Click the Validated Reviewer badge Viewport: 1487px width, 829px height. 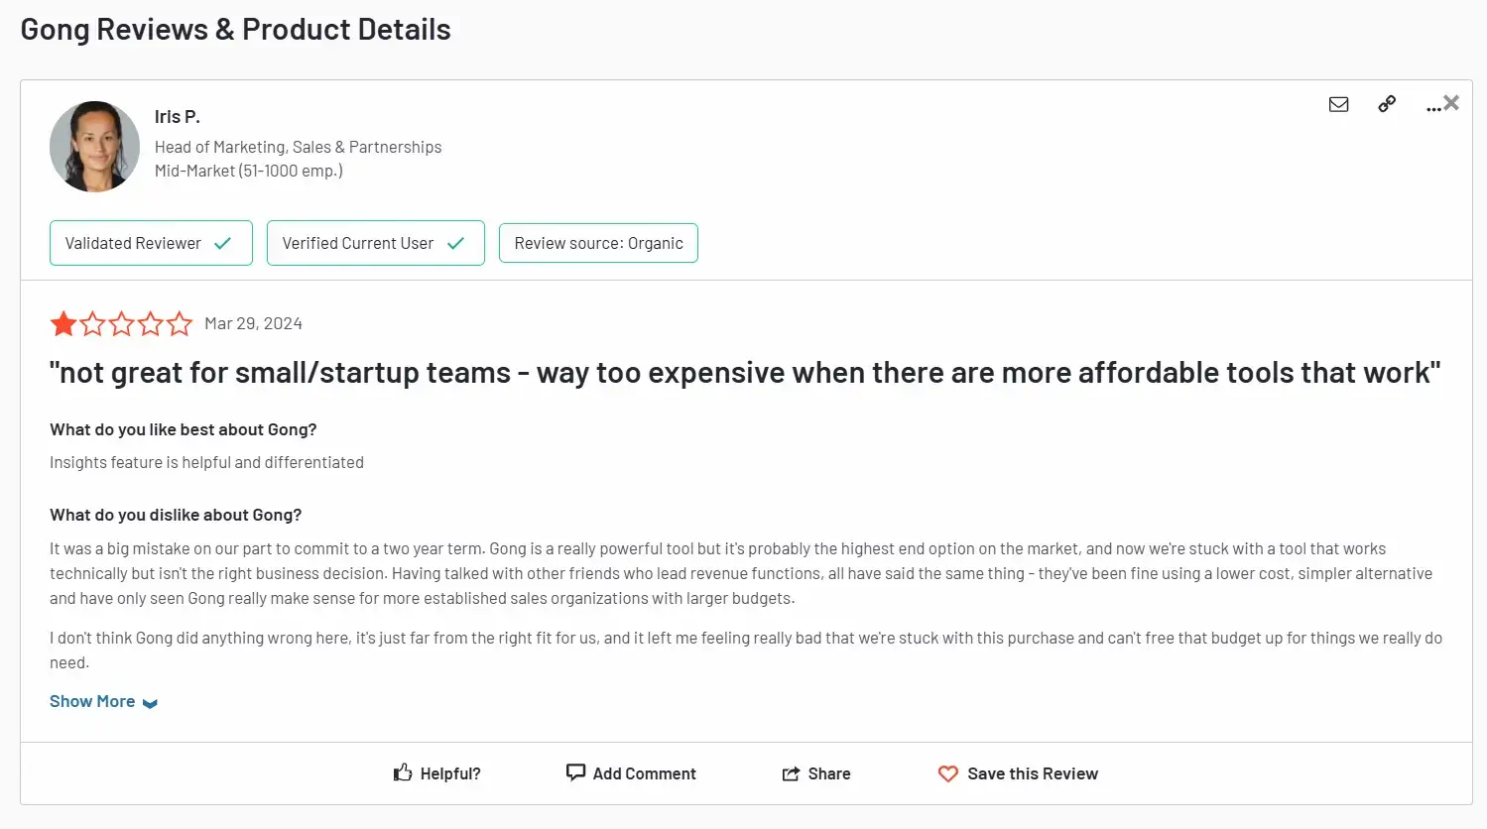(151, 243)
